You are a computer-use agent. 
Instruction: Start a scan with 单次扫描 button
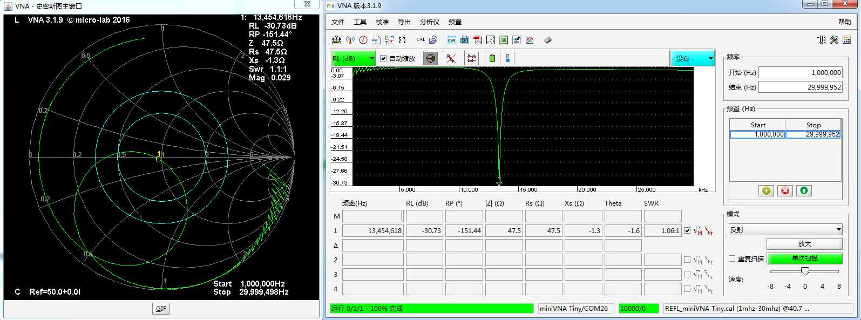click(804, 258)
